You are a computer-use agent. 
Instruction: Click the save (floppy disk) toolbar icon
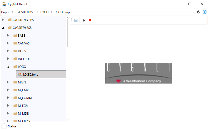pyautogui.click(x=76, y=20)
